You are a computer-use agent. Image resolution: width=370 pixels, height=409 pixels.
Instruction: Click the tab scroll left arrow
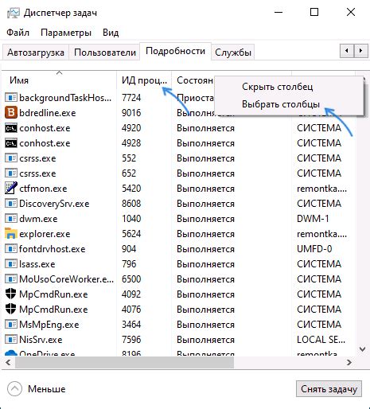tap(347, 50)
